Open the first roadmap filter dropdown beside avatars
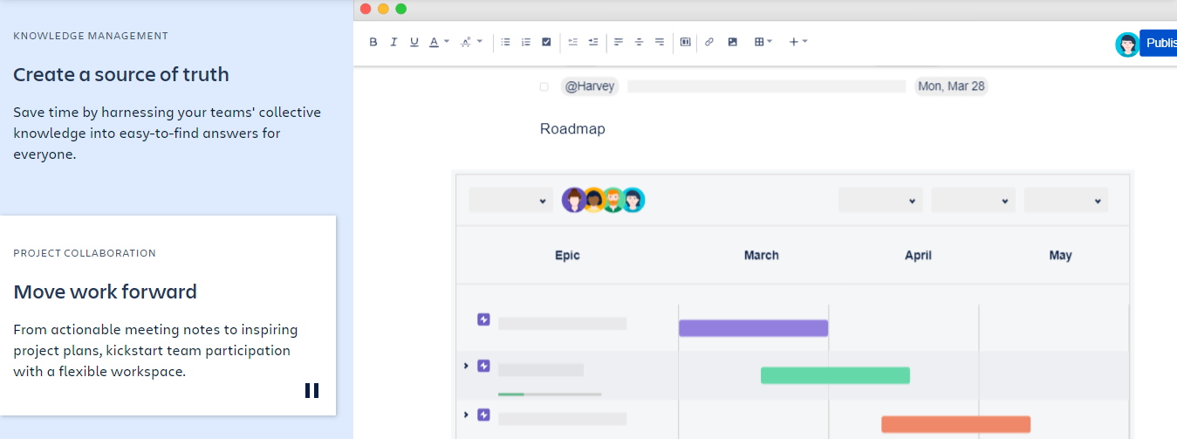Image resolution: width=1177 pixels, height=439 pixels. [510, 200]
